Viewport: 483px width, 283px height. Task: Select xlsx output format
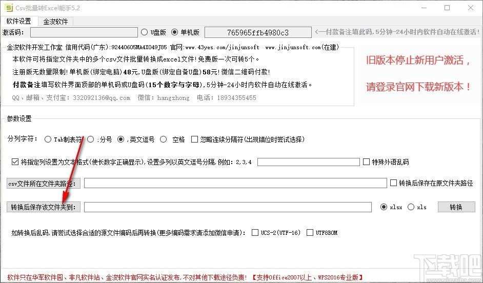pyautogui.click(x=391, y=207)
